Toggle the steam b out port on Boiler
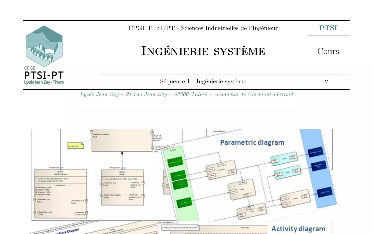The height and width of the screenshot is (234, 373). (x=142, y=183)
